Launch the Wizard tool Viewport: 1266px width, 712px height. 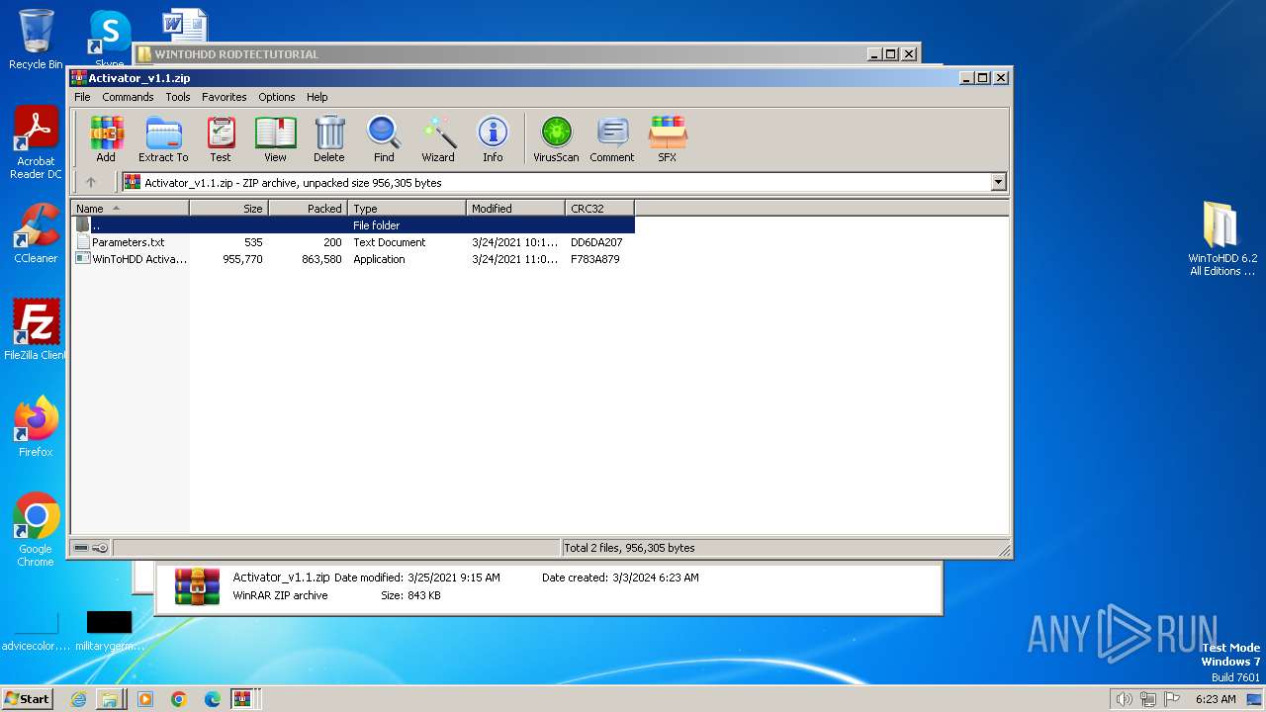tap(438, 139)
